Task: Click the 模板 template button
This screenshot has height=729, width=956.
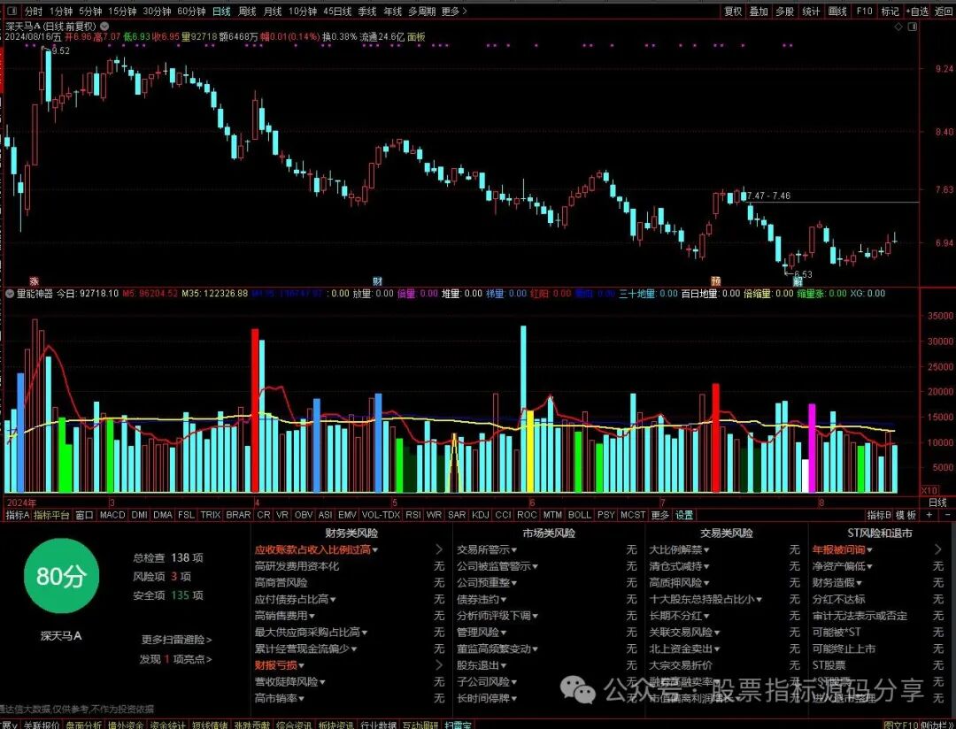Action: click(x=906, y=515)
